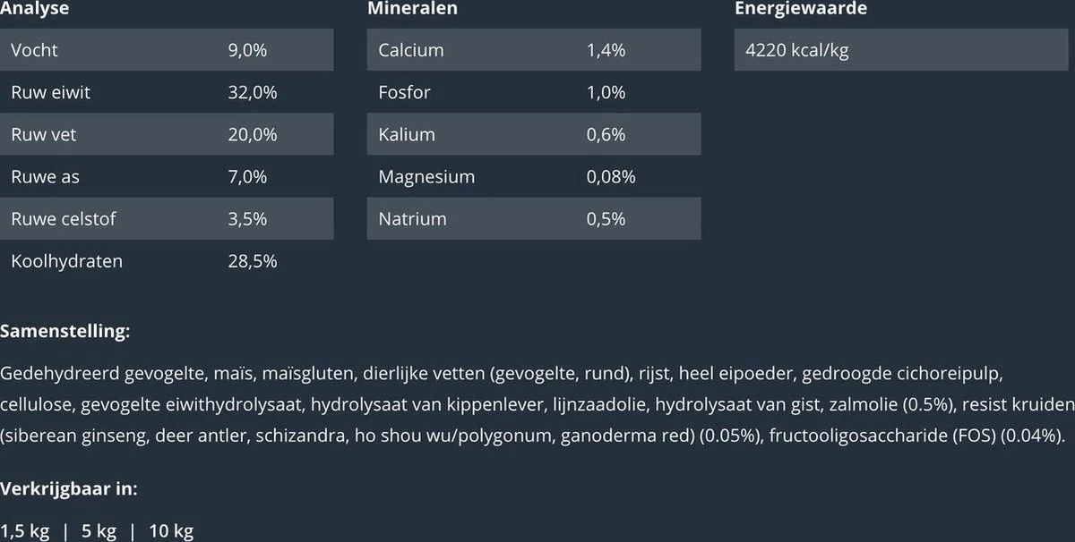Select the Calcium 1,4% row
Screen dimensions: 1075x542
pos(534,50)
